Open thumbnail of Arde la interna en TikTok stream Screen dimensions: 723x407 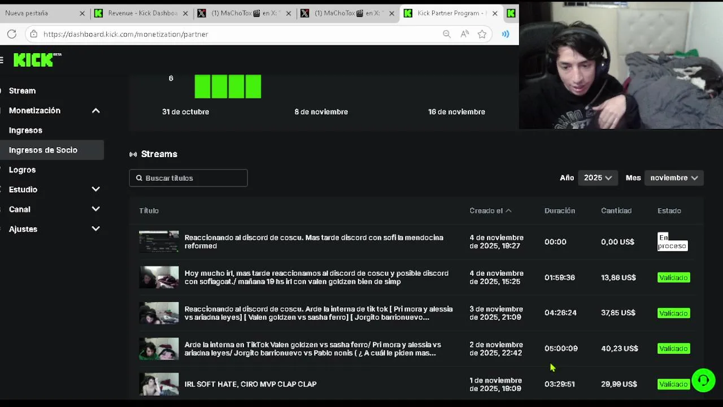point(159,348)
